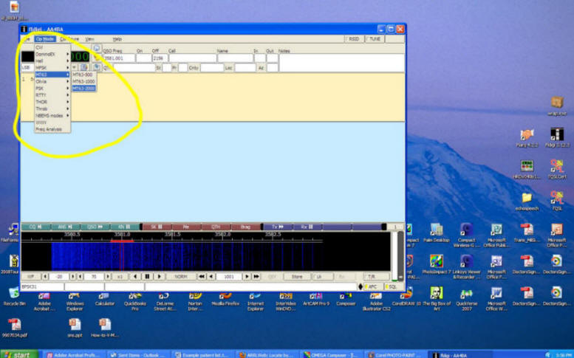Select Freq Analysis menu entry
This screenshot has width=574, height=358.
tap(52, 129)
